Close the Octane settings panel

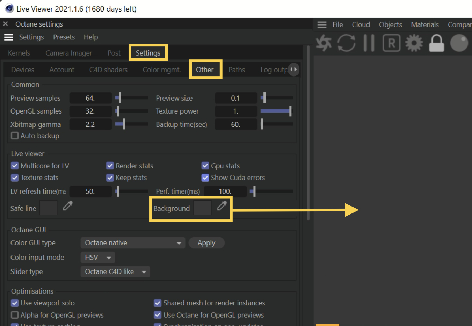[x=6, y=24]
